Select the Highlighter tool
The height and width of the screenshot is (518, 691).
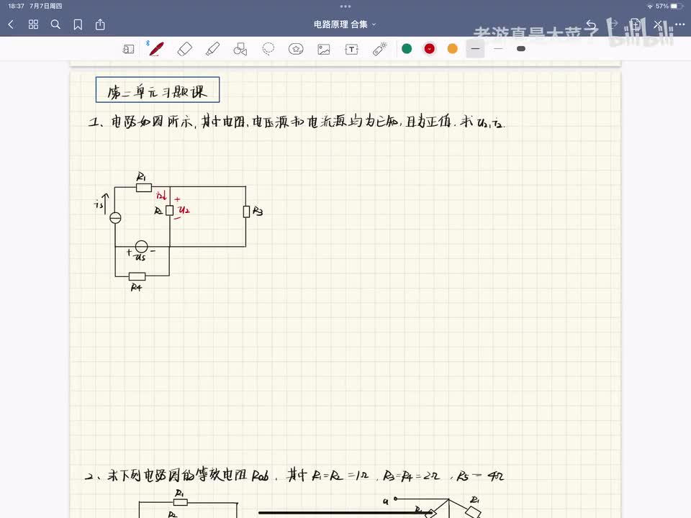(x=212, y=49)
